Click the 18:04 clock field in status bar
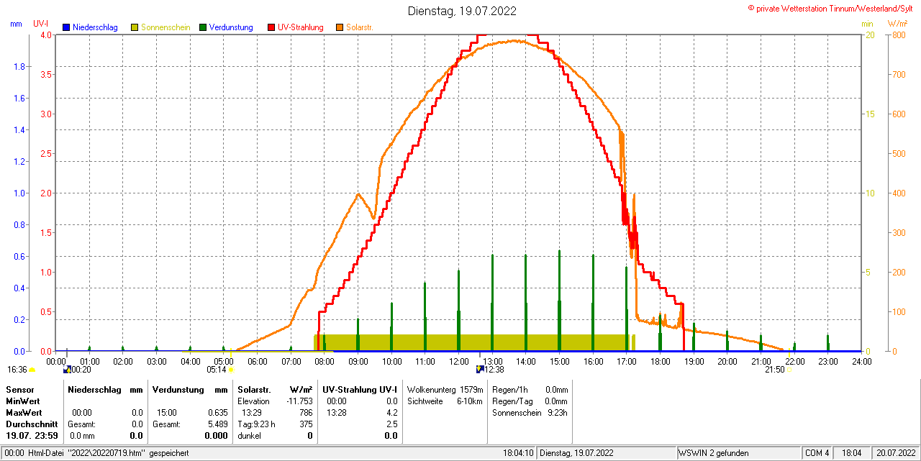This screenshot has height=461, width=921. pos(852,453)
